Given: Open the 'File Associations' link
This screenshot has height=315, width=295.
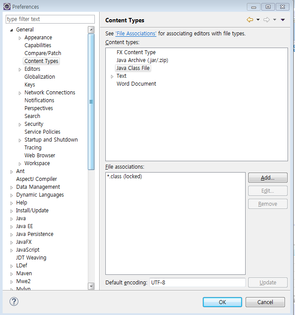Looking at the screenshot, I should pos(136,33).
